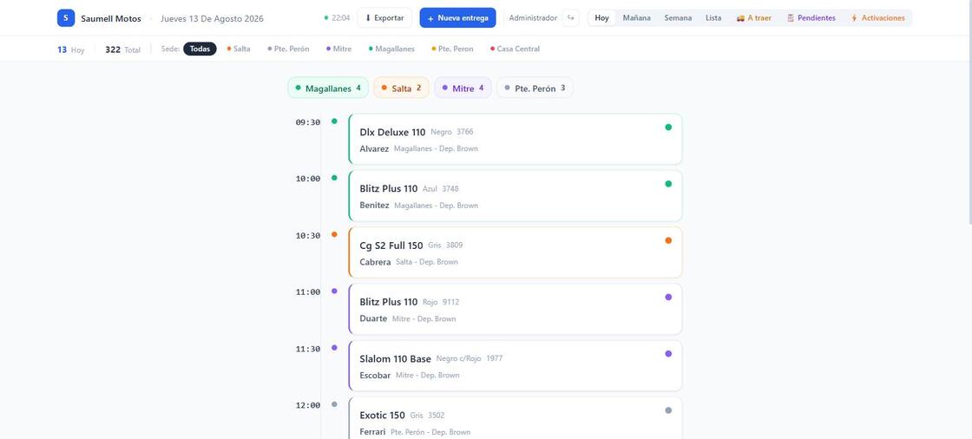Export the delivery list with Exportar
The image size is (972, 439).
tap(384, 18)
